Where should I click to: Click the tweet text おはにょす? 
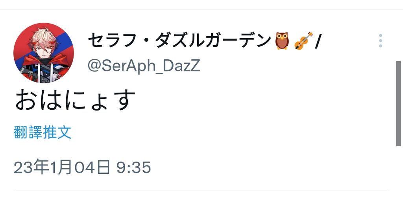(x=75, y=100)
